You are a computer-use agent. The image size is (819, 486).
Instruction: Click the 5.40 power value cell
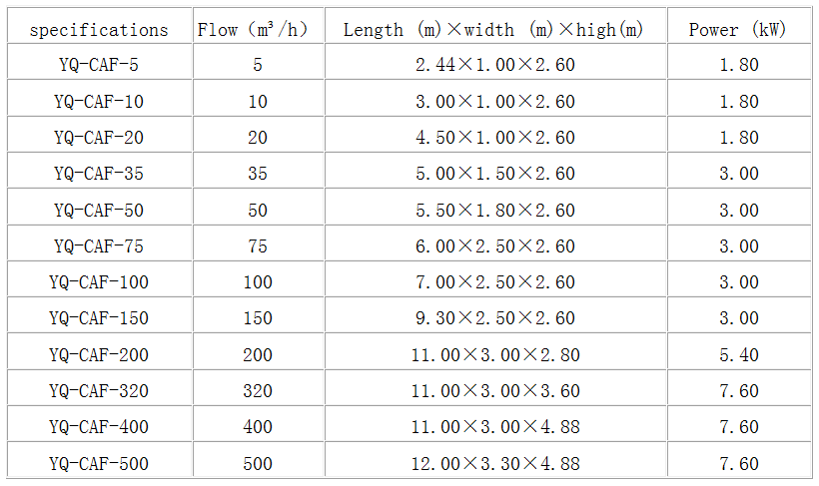pos(738,354)
